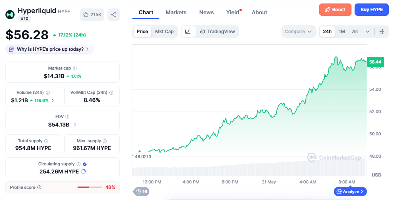Screen dimensions: 395x200
Task: Add Hyperliquid to watchlist via star
Action: click(x=92, y=15)
